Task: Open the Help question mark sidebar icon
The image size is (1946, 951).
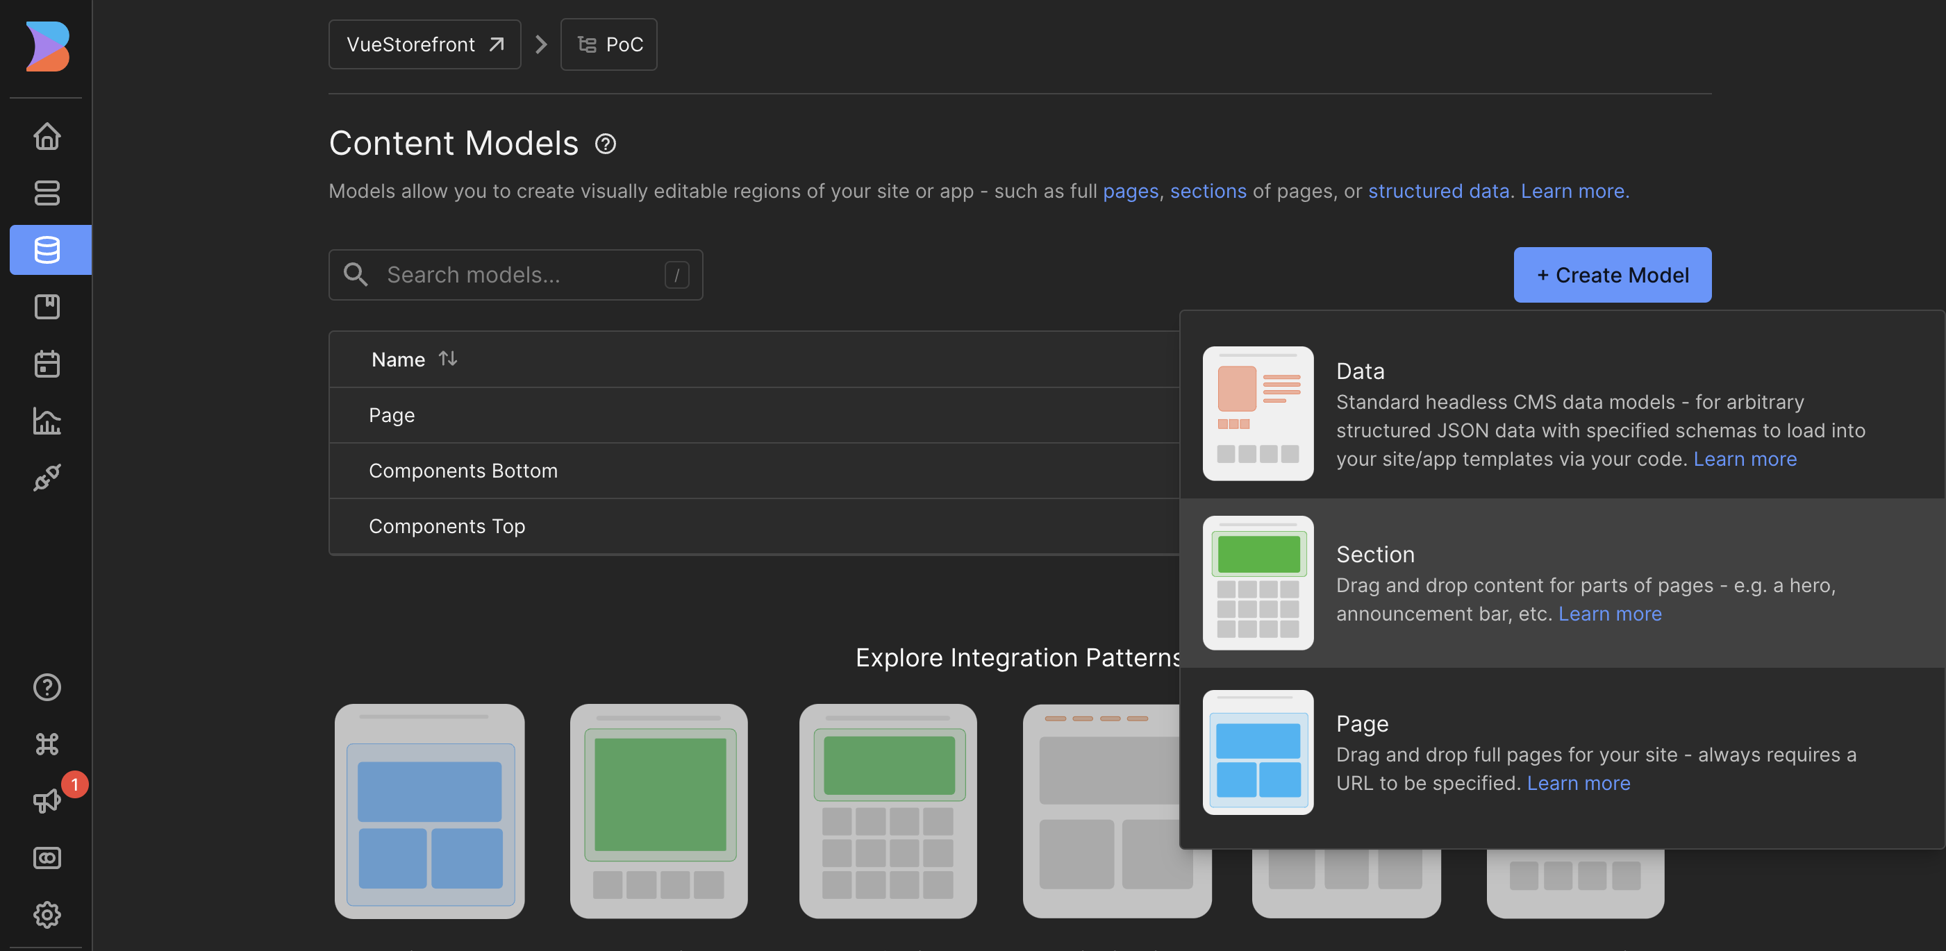Action: (x=47, y=687)
